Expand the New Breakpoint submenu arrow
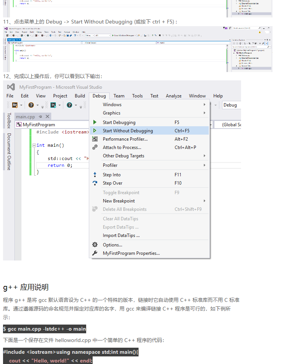This screenshot has height=364, width=290. (x=205, y=201)
